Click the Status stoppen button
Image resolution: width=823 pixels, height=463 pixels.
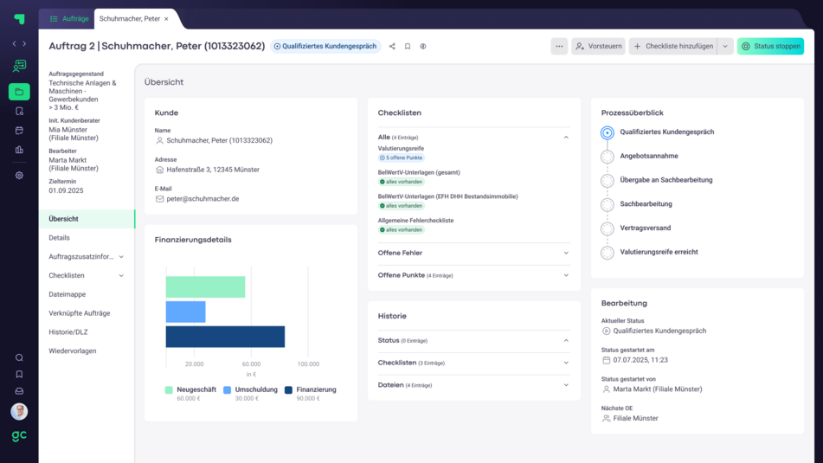tap(770, 47)
